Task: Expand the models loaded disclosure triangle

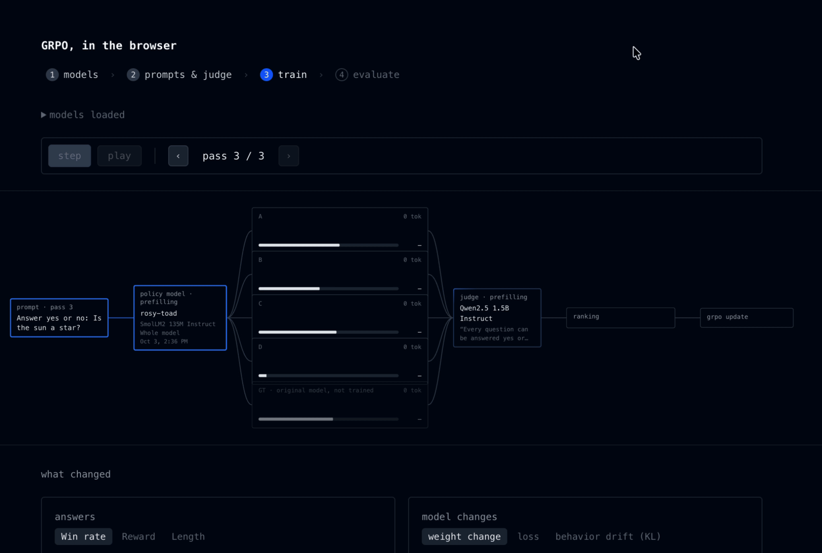Action: pyautogui.click(x=43, y=115)
